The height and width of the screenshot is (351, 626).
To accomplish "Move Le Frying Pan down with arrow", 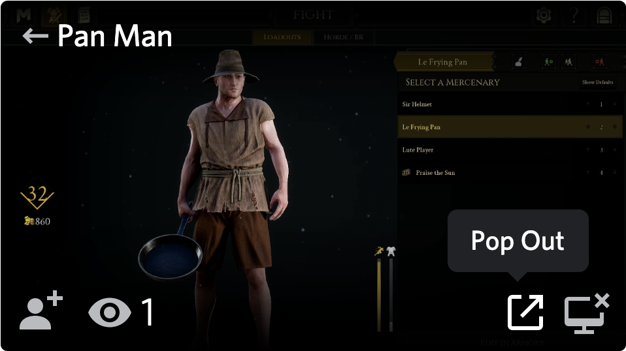I will click(x=615, y=127).
